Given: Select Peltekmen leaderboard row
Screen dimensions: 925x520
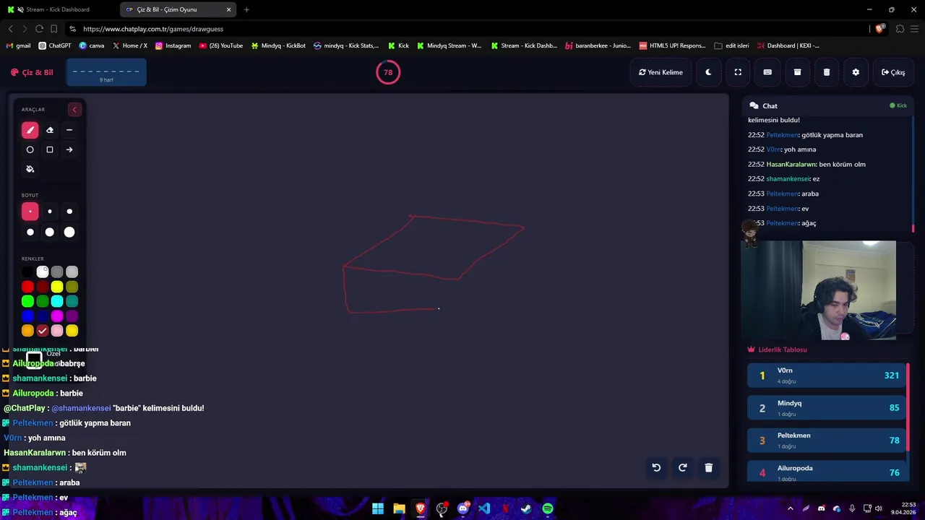Looking at the screenshot, I should 827,440.
